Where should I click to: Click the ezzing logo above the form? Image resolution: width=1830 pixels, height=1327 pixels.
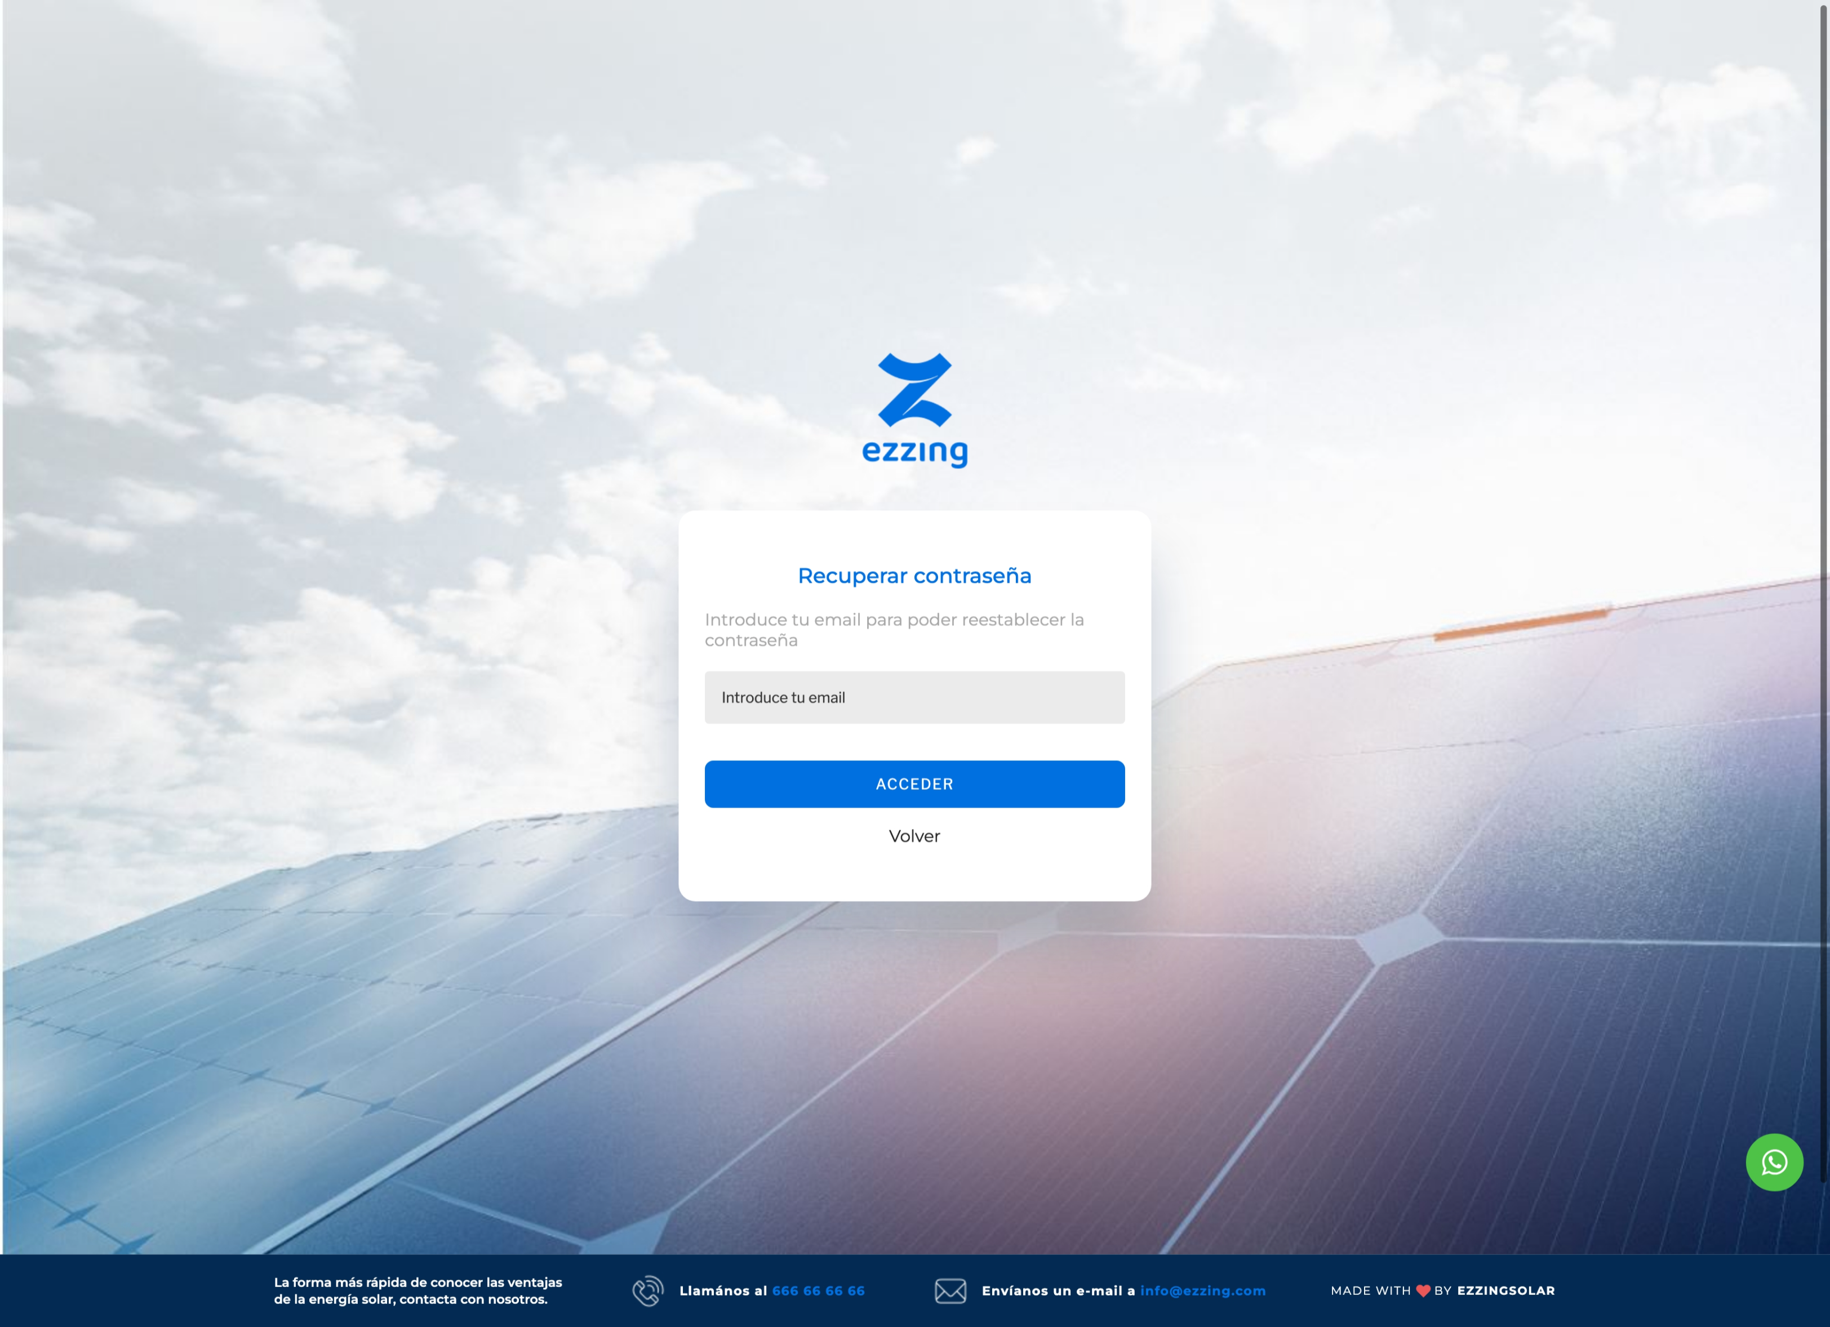tap(914, 411)
